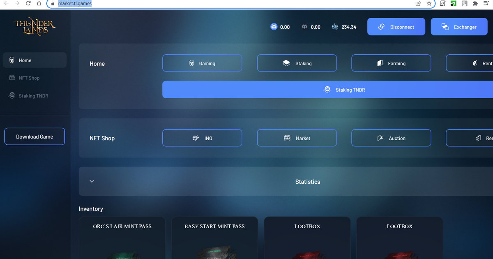Viewport: 493px width, 259px height.
Task: Click the first token icon beside the left 0.00
Action: (274, 27)
